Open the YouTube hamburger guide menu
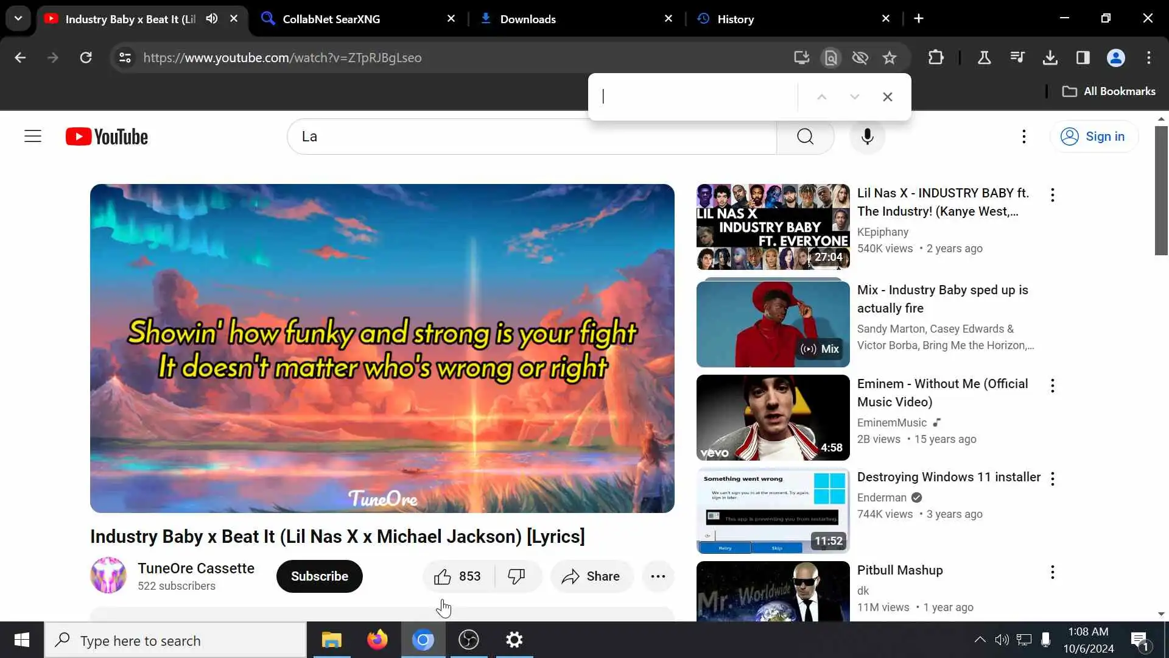1169x658 pixels. coord(33,136)
